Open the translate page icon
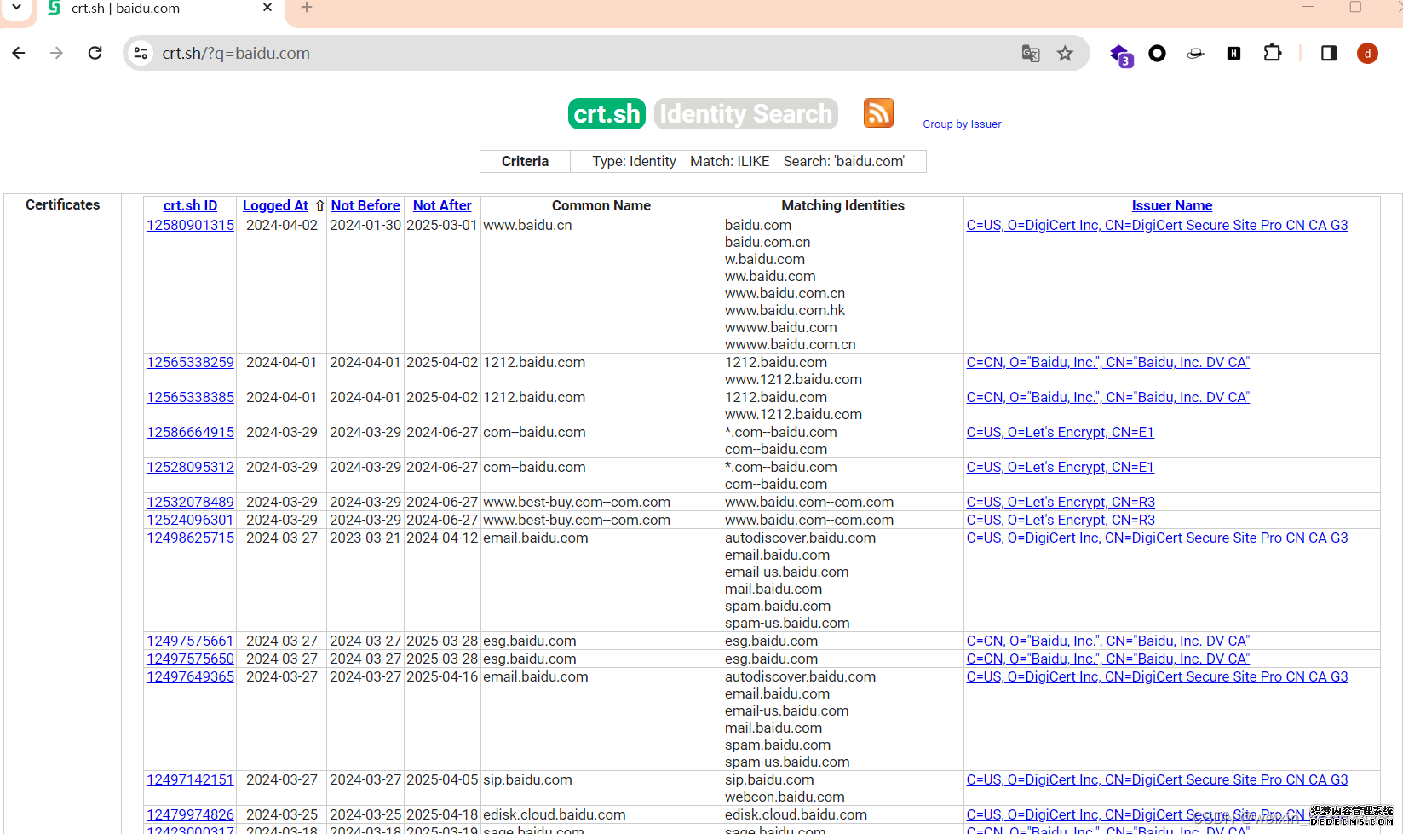 point(1031,54)
